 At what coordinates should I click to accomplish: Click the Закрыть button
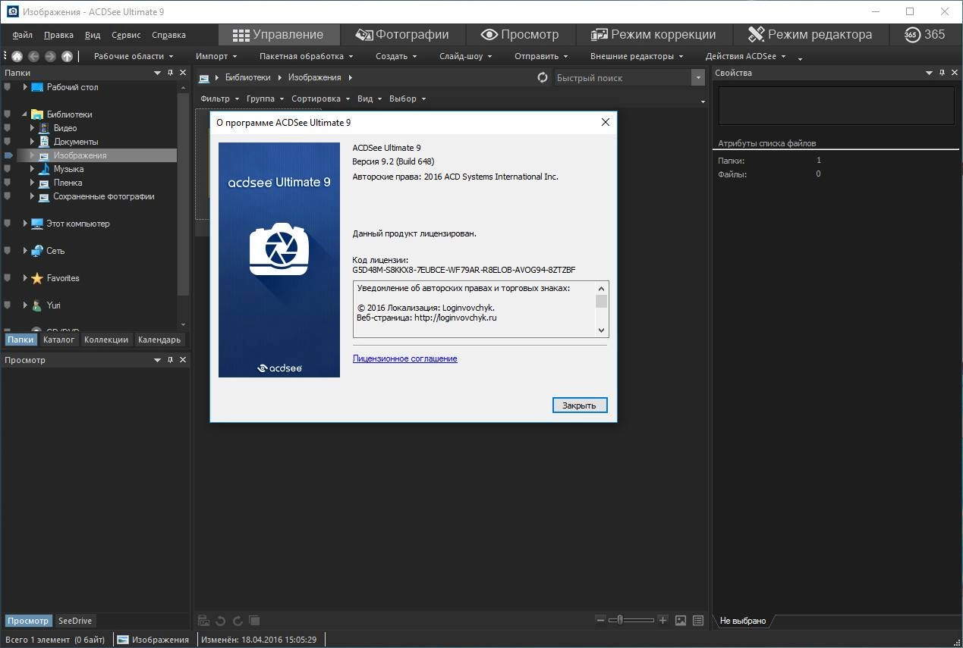[579, 405]
